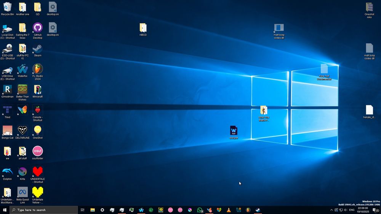Open FL Studio from the taskbar
Screen dimensions: 381x214
(248, 210)
